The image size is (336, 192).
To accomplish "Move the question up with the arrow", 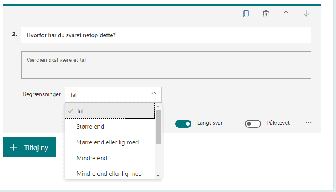I will click(286, 14).
